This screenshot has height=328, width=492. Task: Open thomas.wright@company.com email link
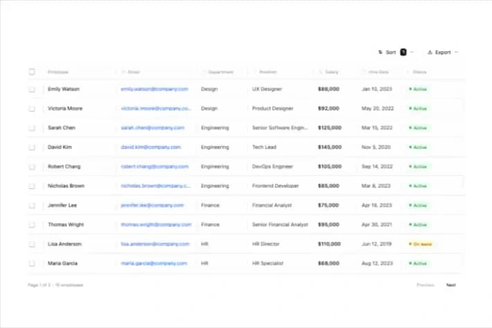coord(156,225)
